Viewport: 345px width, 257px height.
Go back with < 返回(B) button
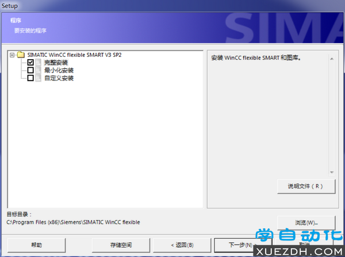[182, 245]
